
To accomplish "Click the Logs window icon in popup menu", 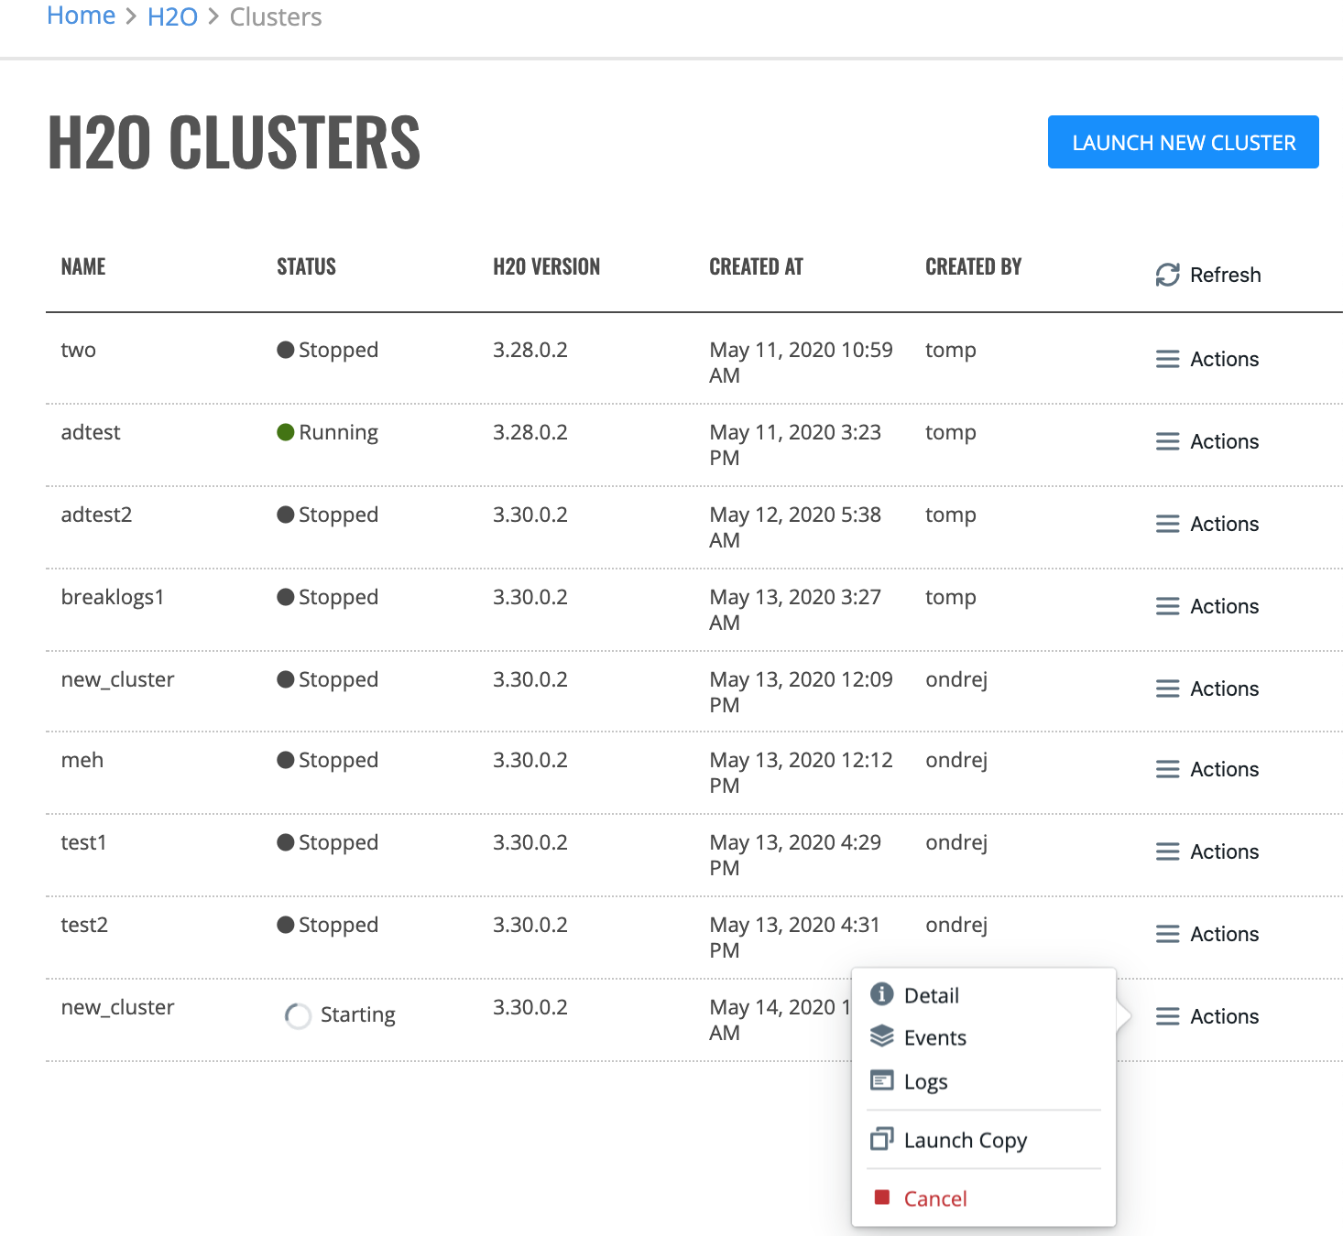I will click(881, 1080).
